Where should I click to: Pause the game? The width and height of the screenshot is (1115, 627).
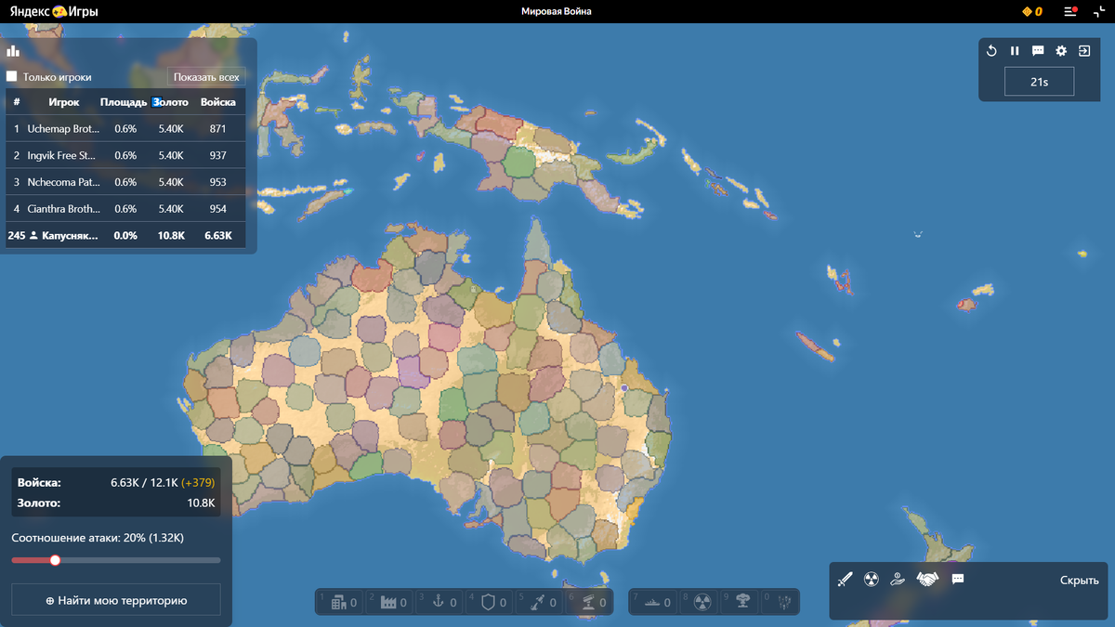(x=1015, y=51)
